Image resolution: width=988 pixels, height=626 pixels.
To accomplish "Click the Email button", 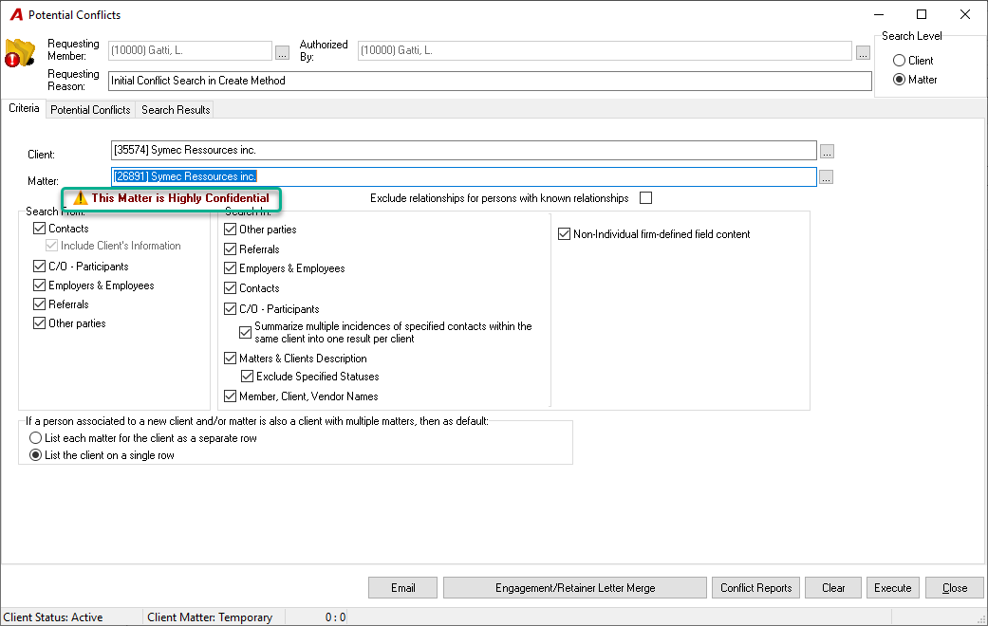I will tap(402, 587).
